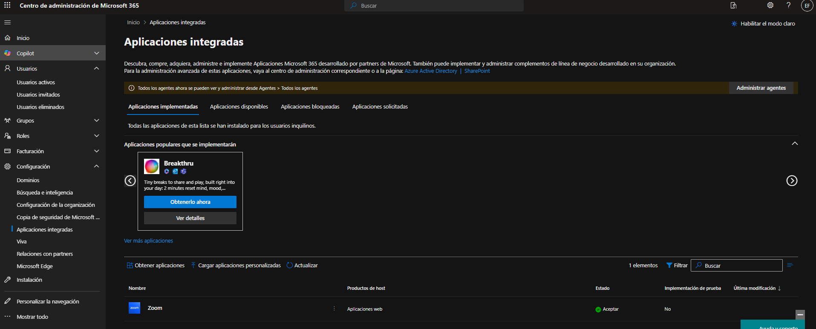816x329 pixels.
Task: Collapse the Configuración navigation section
Action: (x=97, y=166)
